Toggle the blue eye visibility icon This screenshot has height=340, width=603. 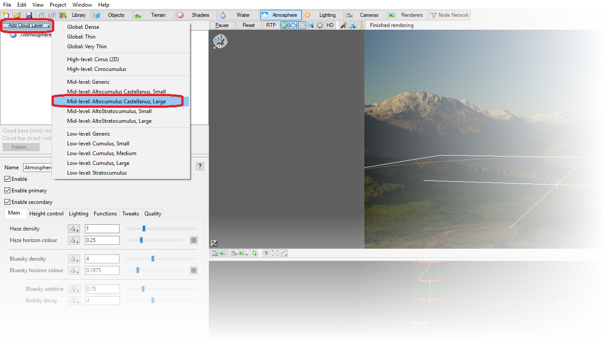[266, 253]
